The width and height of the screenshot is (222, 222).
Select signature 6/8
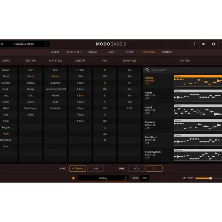[x=129, y=95]
